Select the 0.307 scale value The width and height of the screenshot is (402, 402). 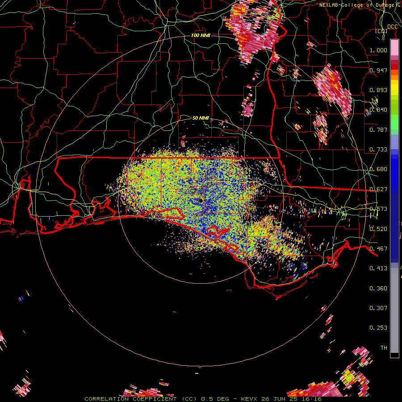tap(378, 308)
